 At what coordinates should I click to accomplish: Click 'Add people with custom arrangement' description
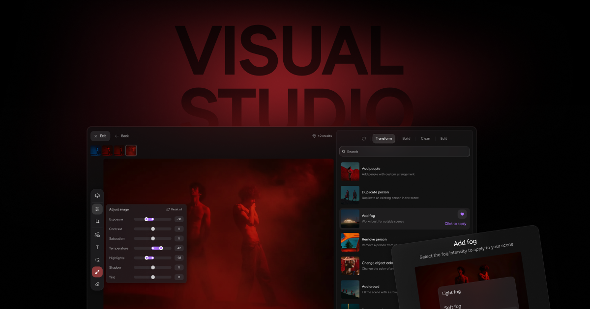(x=388, y=174)
